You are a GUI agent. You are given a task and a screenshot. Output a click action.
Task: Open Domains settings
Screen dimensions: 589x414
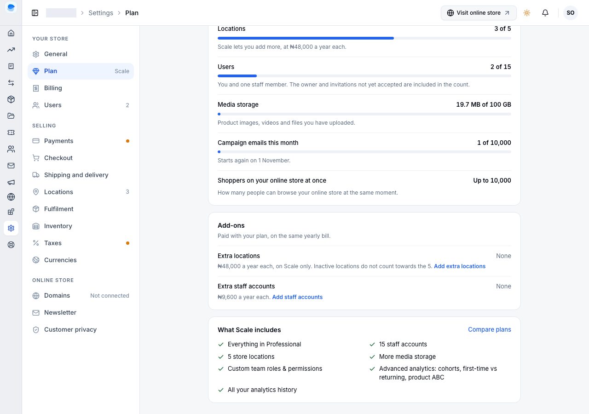click(x=81, y=296)
